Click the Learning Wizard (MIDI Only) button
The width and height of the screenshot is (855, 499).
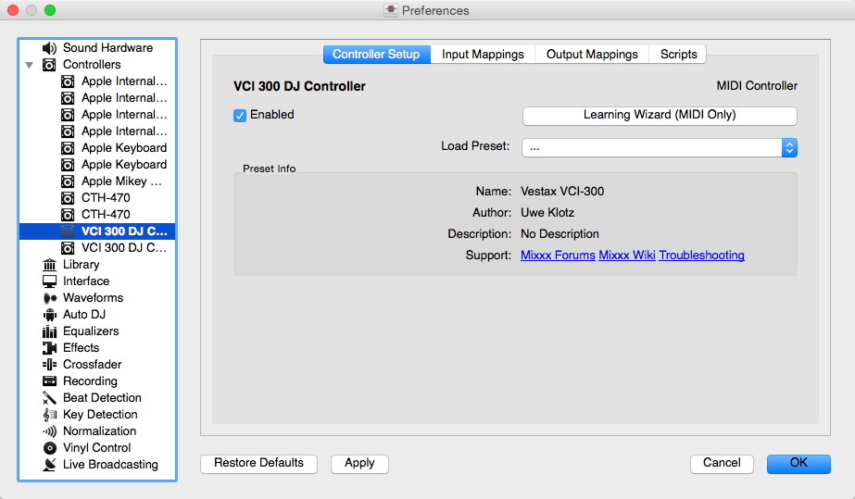pos(659,116)
